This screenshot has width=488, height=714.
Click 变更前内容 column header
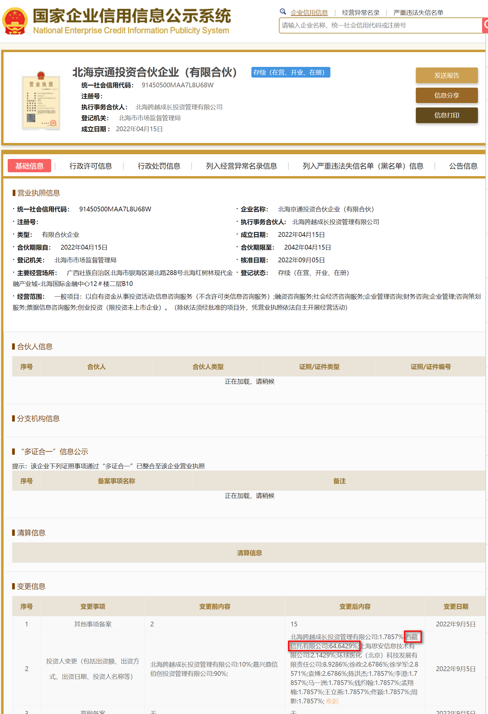214,606
